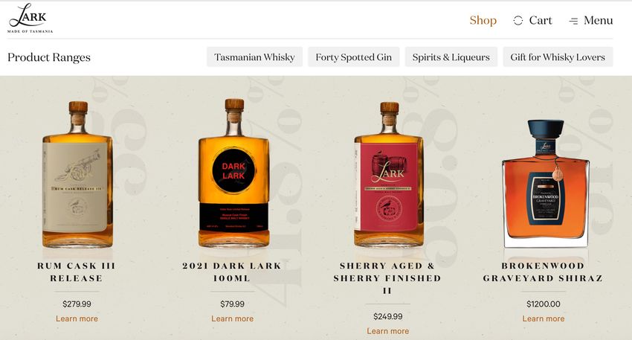Select the Forty Spotted Gin range

(353, 57)
